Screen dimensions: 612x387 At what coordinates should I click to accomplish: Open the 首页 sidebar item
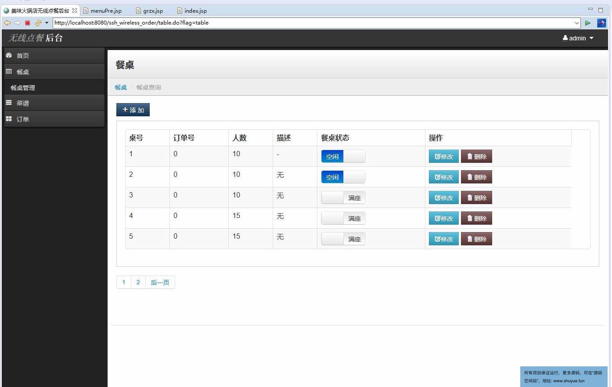[x=54, y=55]
